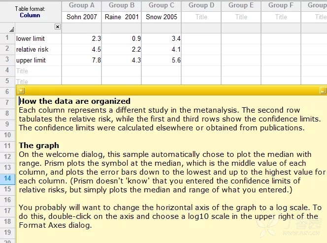Click the Table format Column link
This screenshot has width=327, height=243.
[x=30, y=15]
